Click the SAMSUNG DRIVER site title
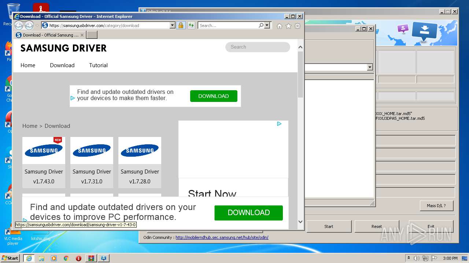This screenshot has height=263, width=469. point(63,48)
